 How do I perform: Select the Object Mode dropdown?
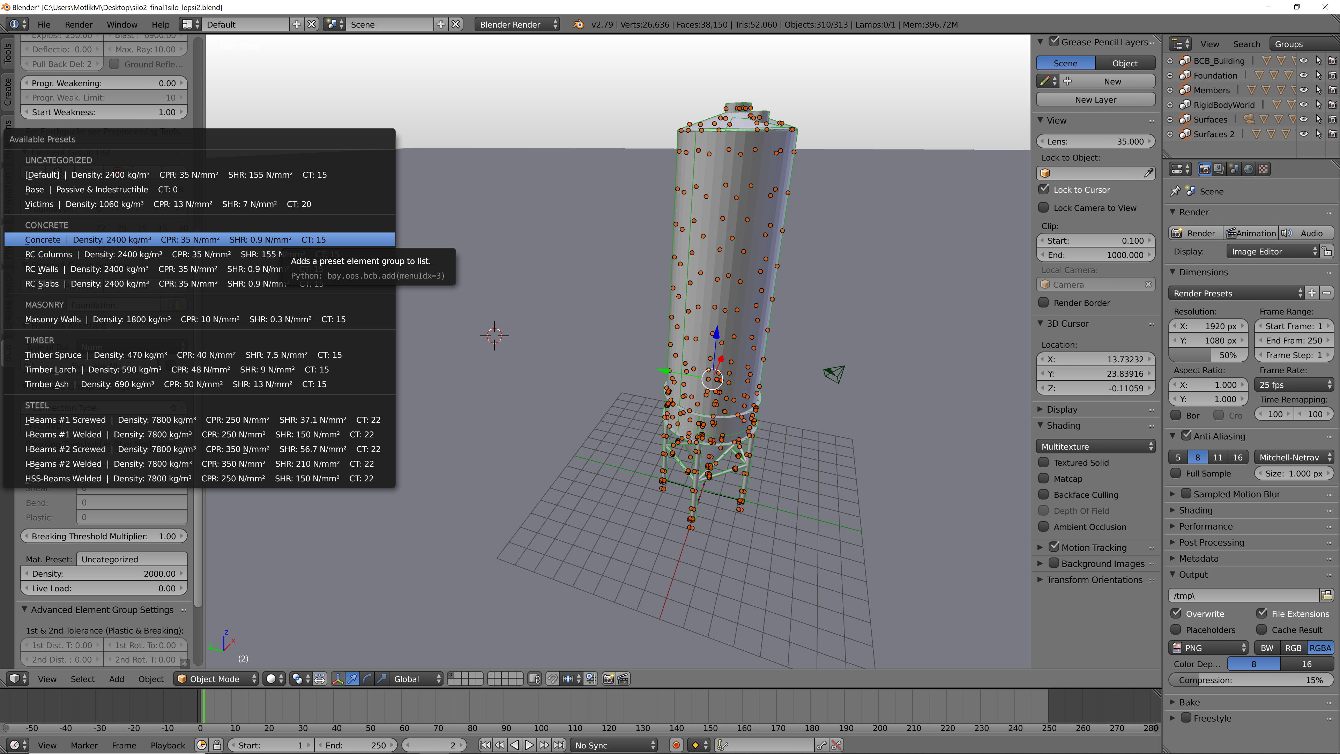(x=215, y=679)
